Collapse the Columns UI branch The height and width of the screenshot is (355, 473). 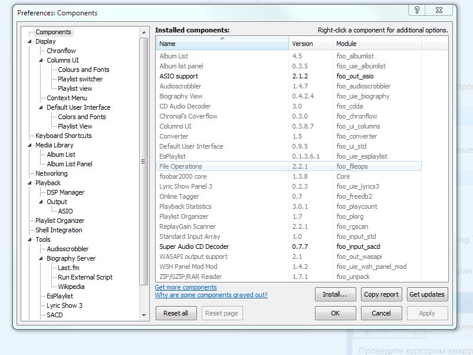click(41, 60)
